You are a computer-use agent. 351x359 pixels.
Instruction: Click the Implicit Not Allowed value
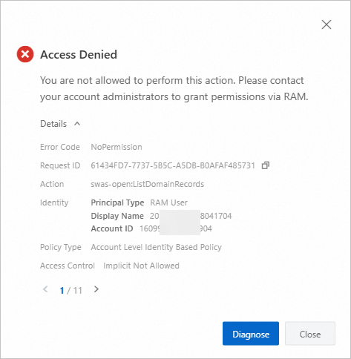(x=141, y=266)
